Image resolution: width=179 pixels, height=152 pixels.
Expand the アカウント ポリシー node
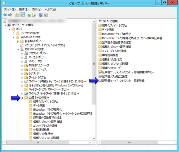tap(22, 53)
